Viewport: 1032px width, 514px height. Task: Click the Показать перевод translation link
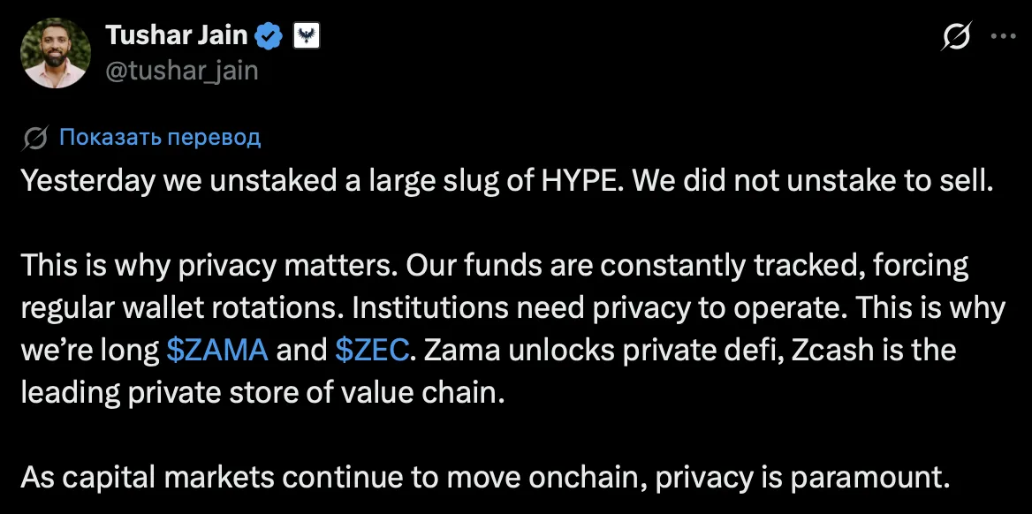[x=160, y=138]
